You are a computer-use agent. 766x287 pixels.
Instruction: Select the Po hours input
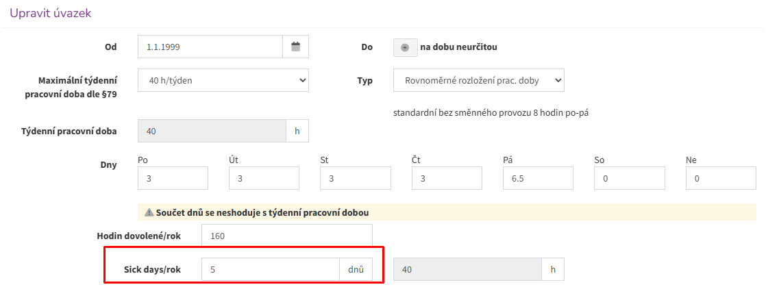(x=173, y=178)
